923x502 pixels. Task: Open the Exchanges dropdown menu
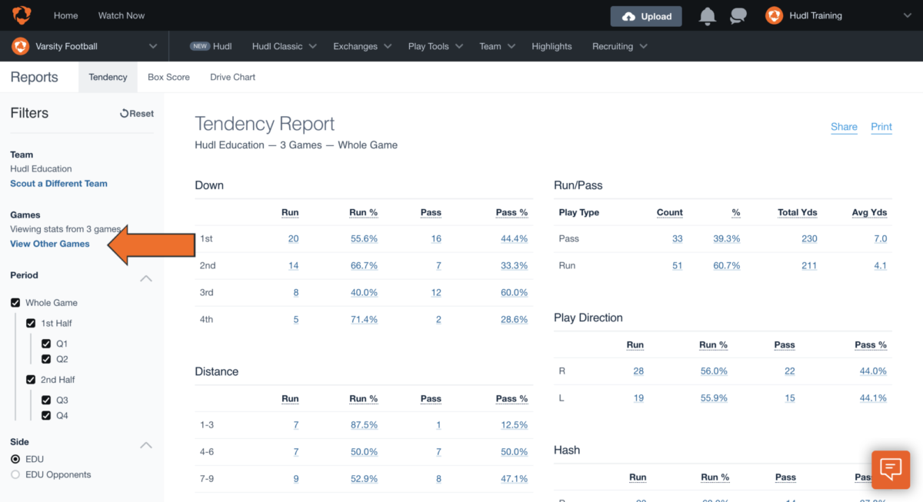point(362,46)
